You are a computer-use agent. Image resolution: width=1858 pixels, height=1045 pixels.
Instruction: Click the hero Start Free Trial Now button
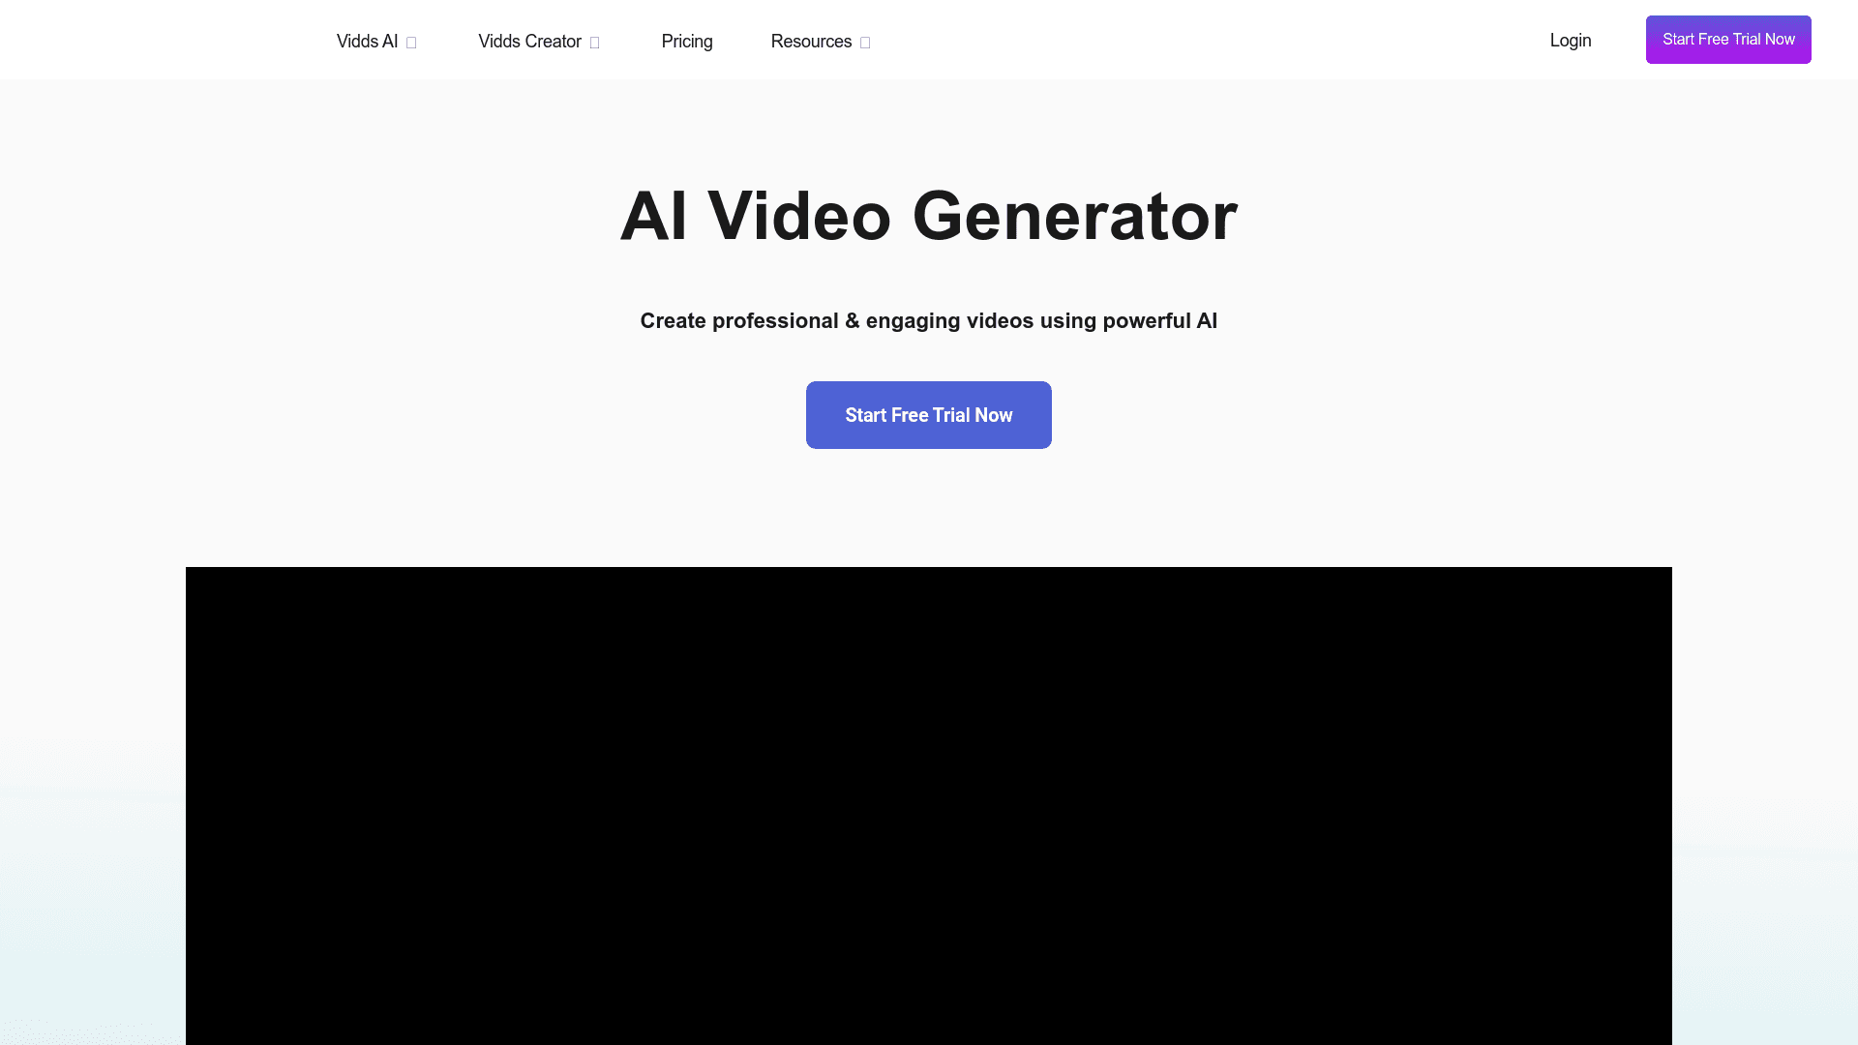929,415
